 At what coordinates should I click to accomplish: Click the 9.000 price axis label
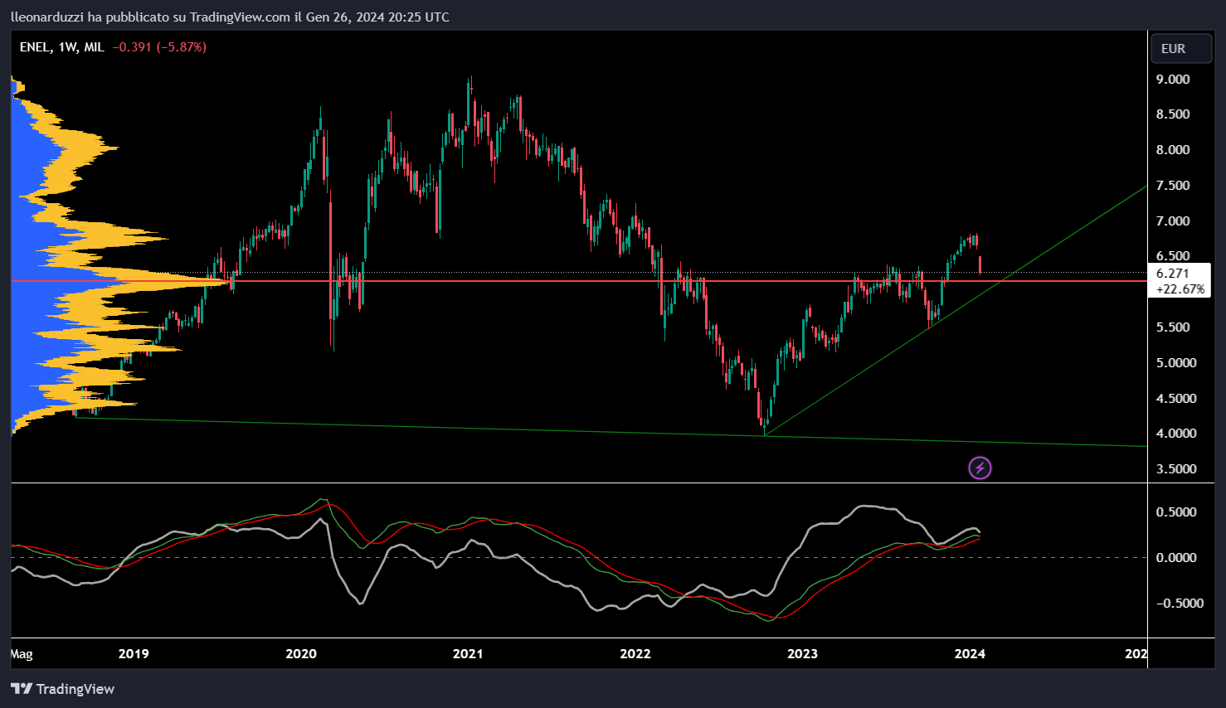coord(1173,80)
